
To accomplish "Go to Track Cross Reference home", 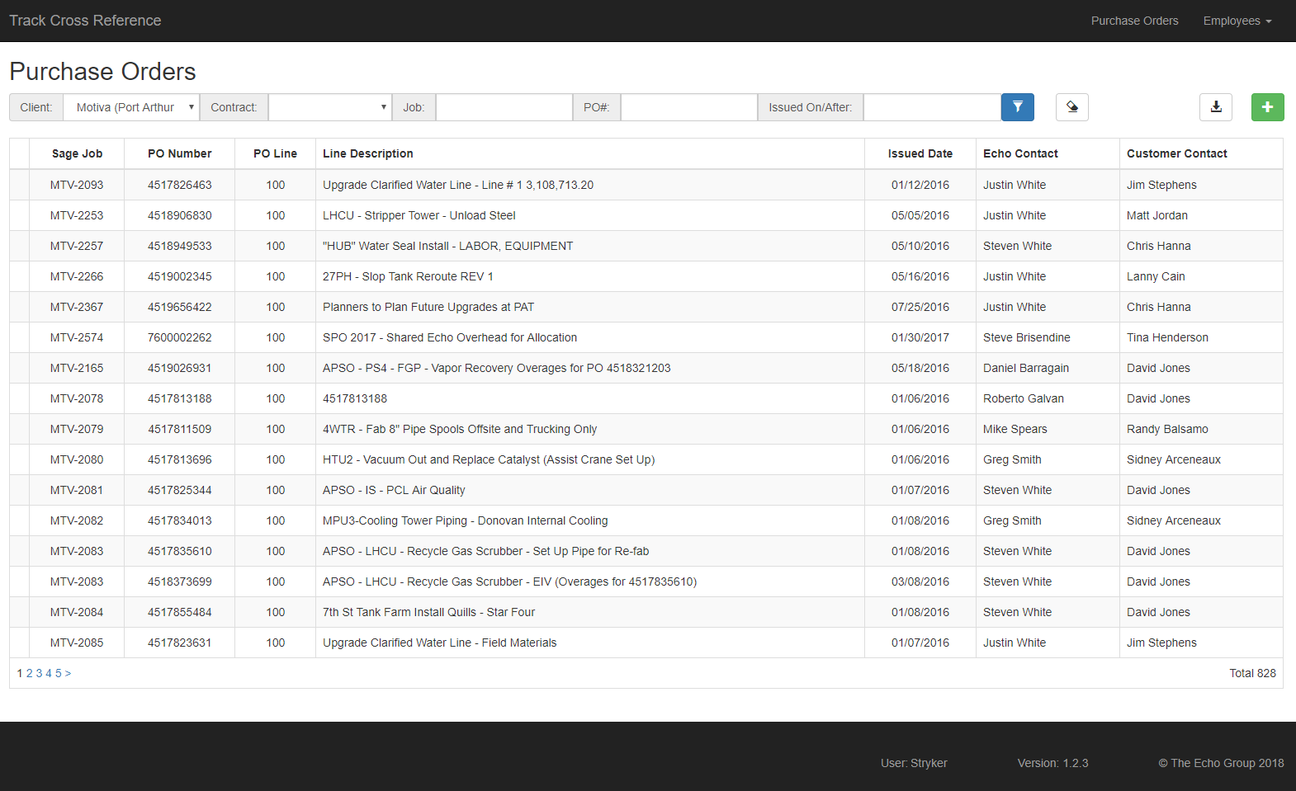I will coord(85,21).
